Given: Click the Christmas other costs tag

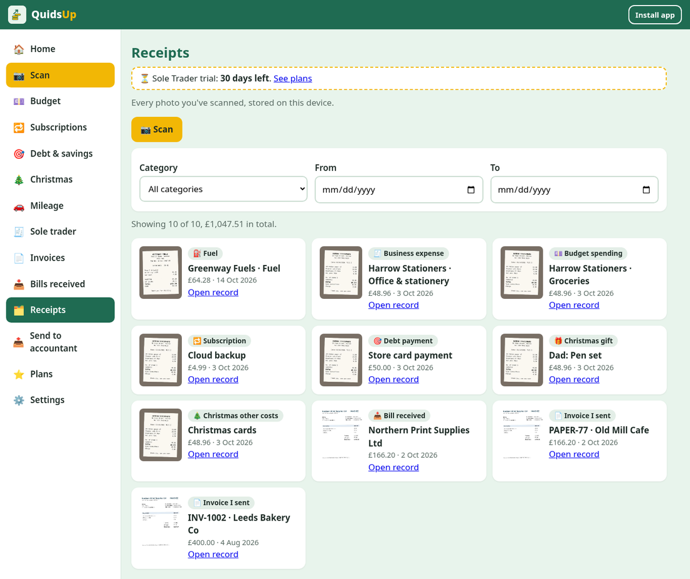Looking at the screenshot, I should [x=236, y=416].
